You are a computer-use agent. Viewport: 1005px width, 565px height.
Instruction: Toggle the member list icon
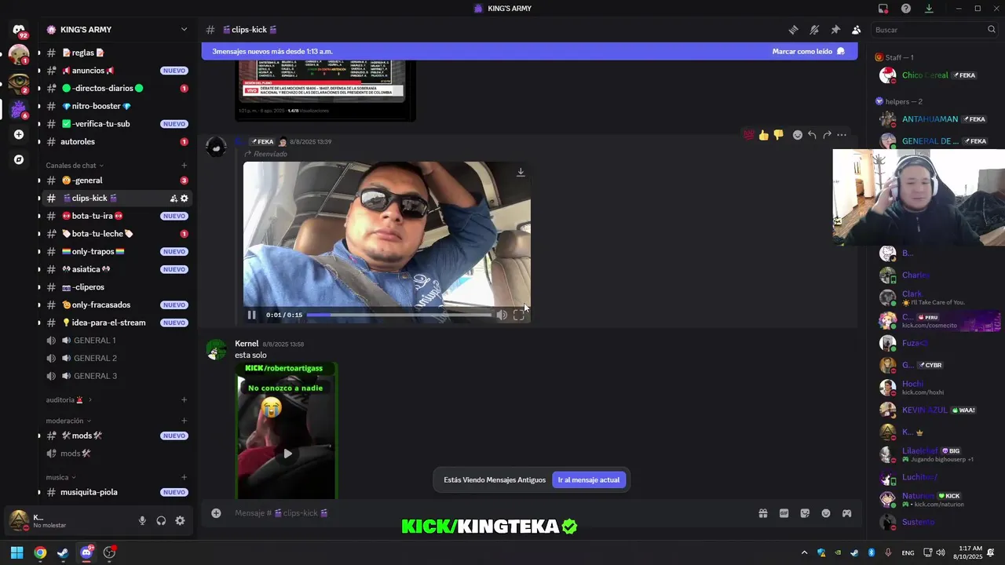[856, 30]
